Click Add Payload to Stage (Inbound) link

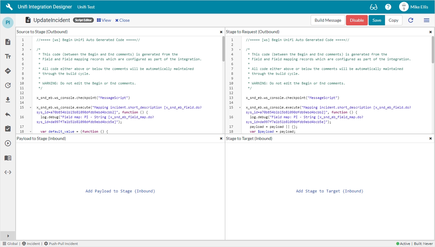120,191
